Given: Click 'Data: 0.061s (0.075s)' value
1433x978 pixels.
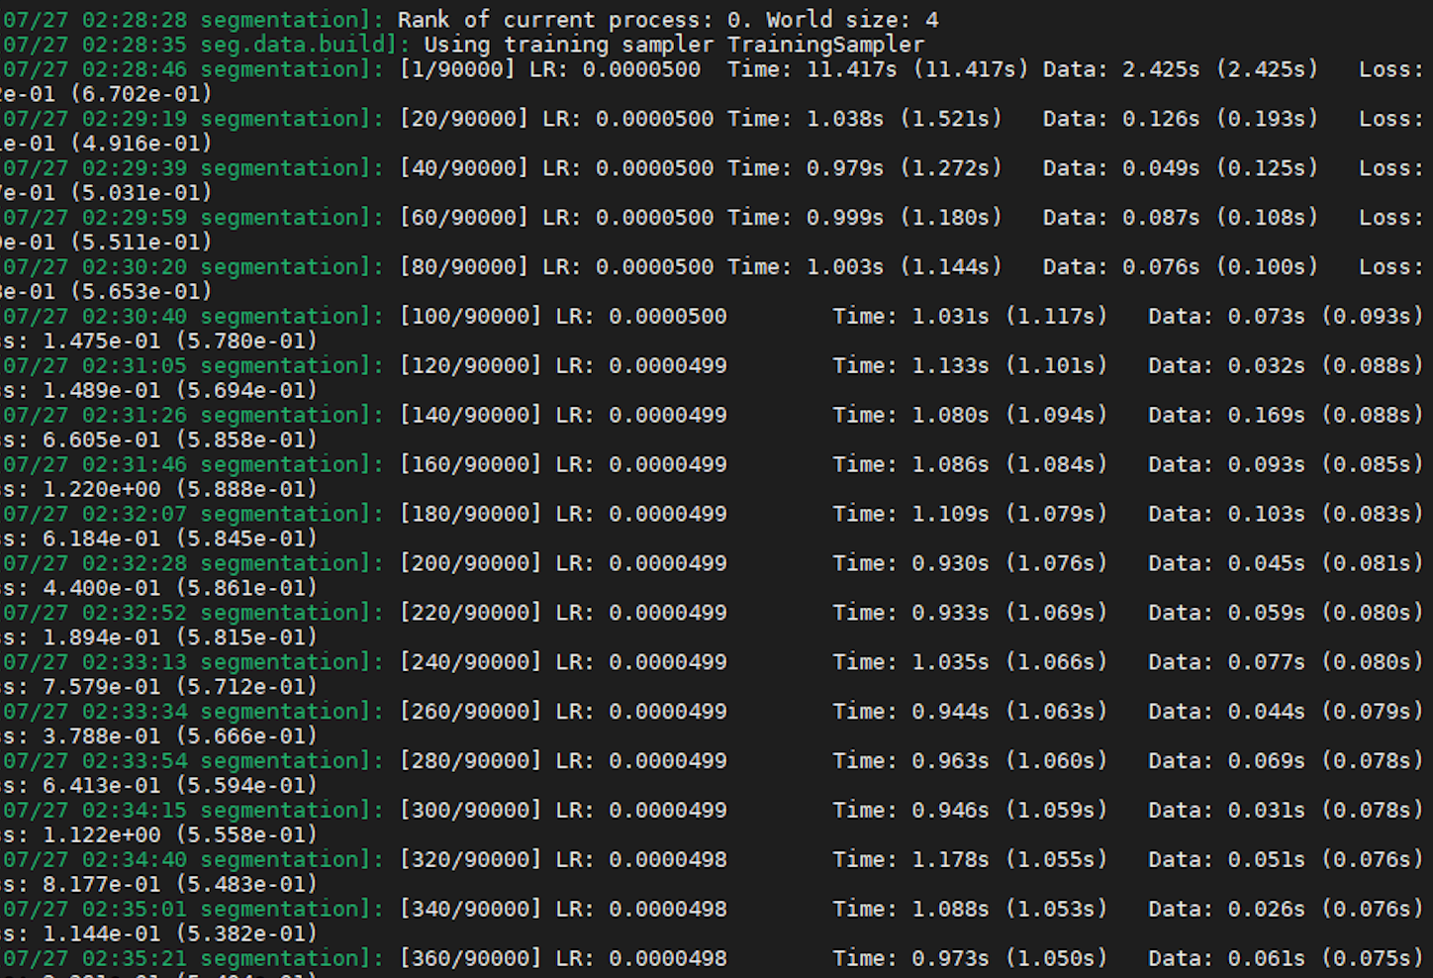Looking at the screenshot, I should coord(1287,960).
